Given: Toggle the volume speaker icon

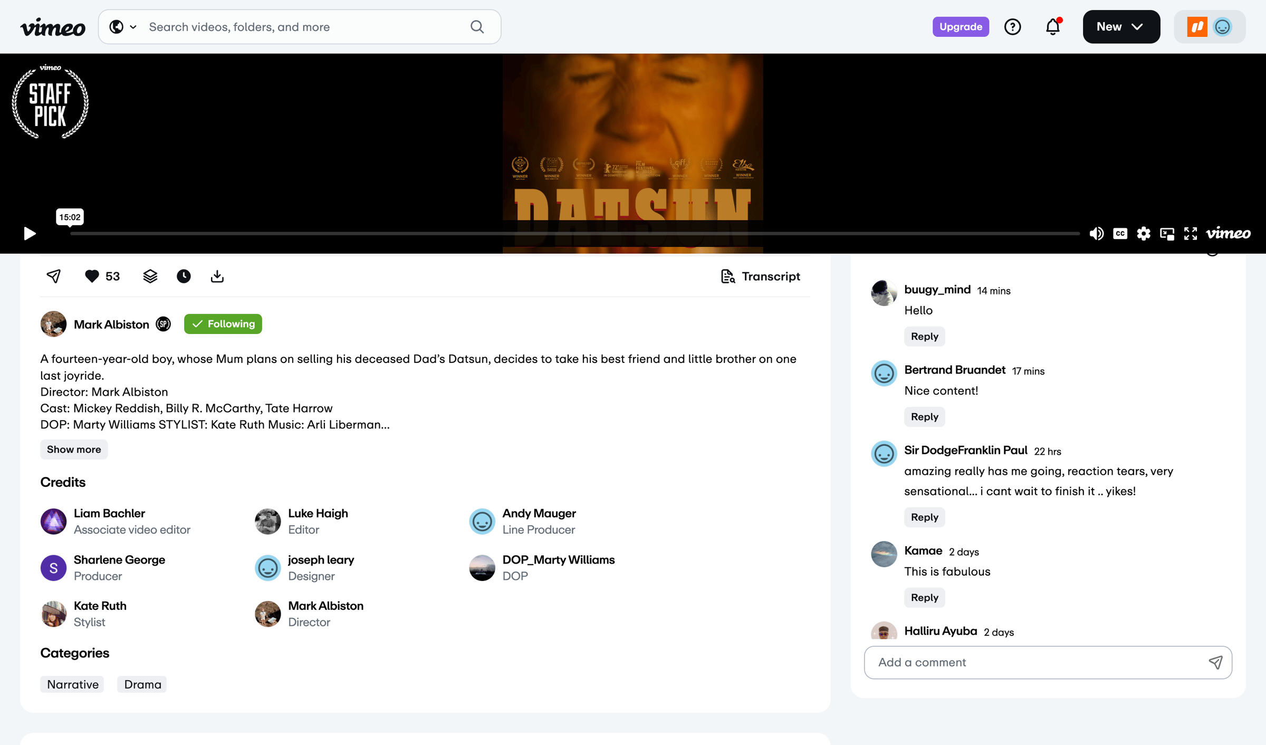Looking at the screenshot, I should coord(1096,233).
